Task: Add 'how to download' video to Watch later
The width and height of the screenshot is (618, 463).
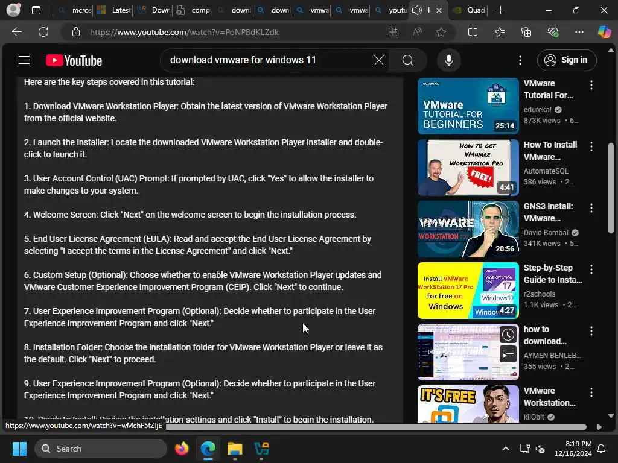Action: pyautogui.click(x=508, y=335)
